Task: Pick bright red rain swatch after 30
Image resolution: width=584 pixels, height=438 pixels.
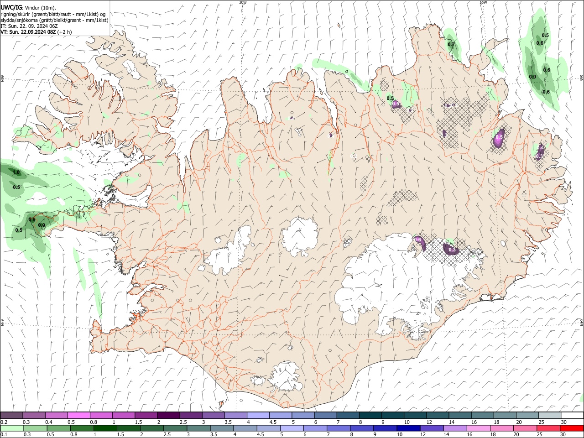Action: point(572,428)
